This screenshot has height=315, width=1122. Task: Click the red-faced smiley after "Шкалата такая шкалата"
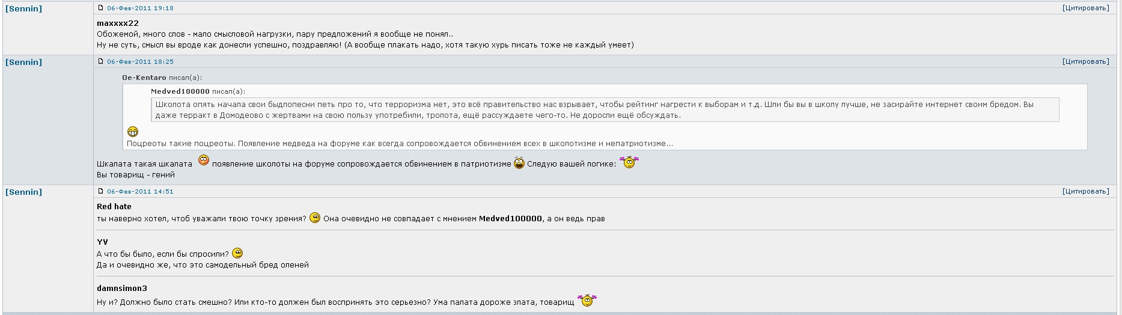[x=204, y=161]
